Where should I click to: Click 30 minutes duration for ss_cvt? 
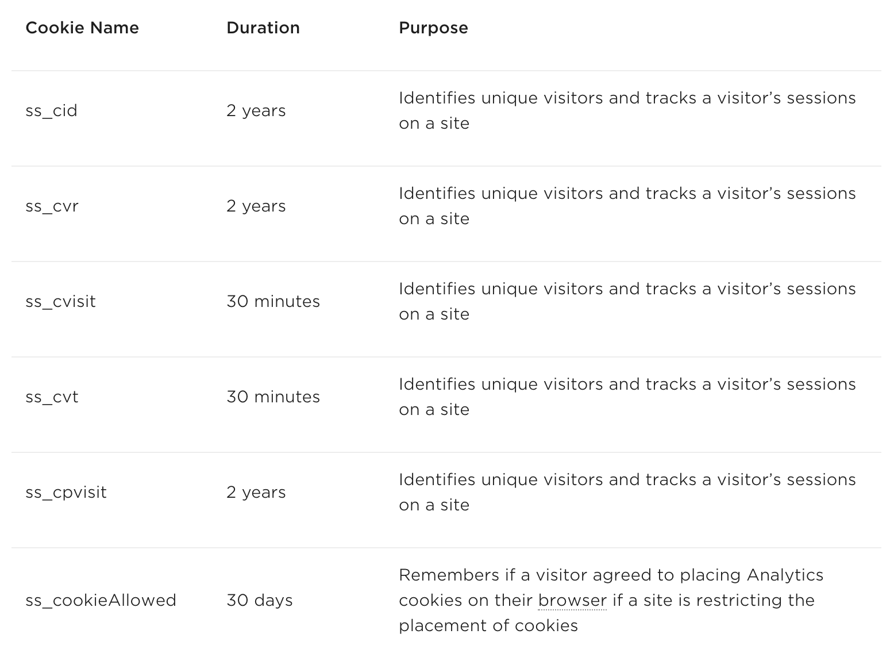click(x=273, y=397)
